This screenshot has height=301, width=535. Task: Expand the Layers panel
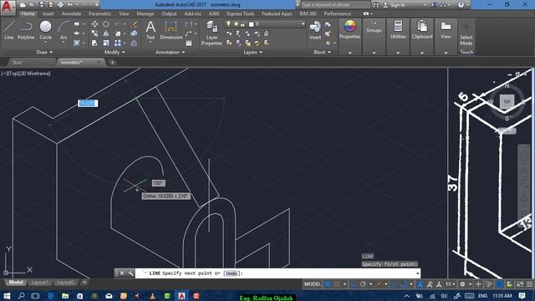(252, 52)
